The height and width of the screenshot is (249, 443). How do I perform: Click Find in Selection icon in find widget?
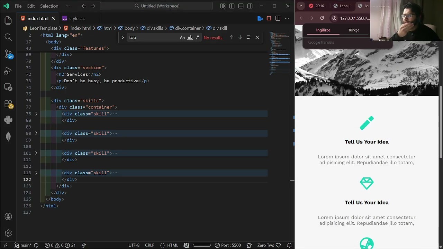pyautogui.click(x=248, y=37)
